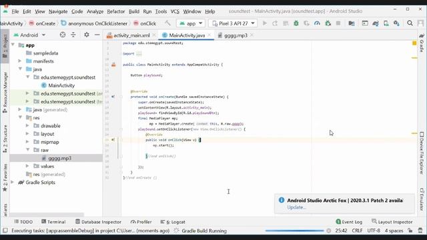Click the run gutter icon beside class MainActivity
Screen dimensions: 427x240
[113, 65]
